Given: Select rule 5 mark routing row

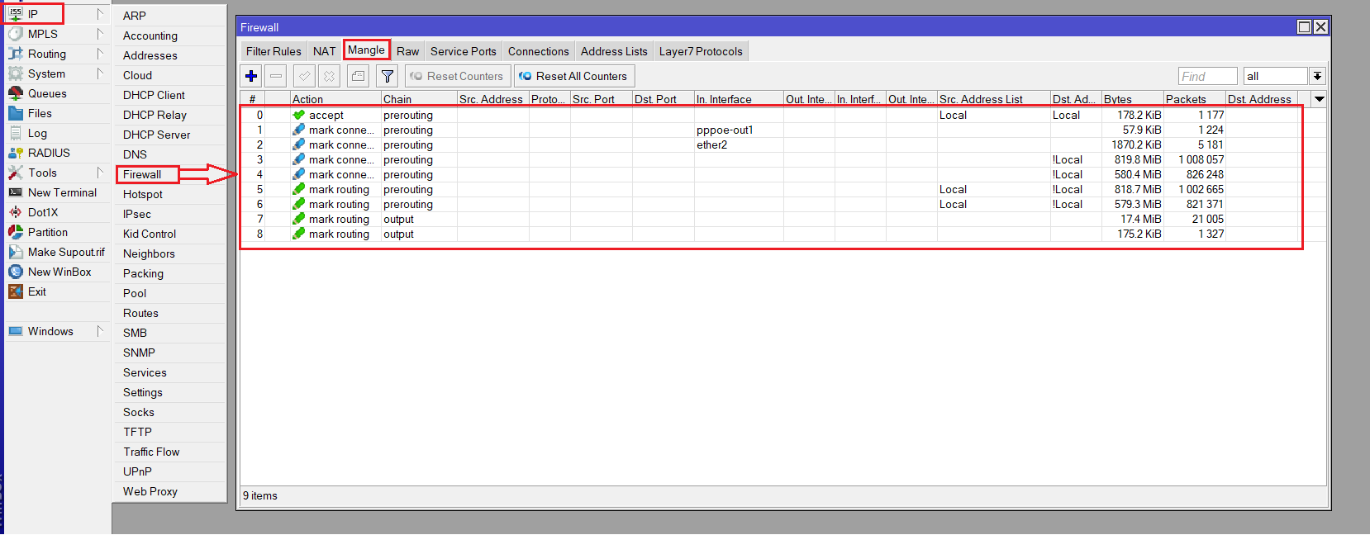Looking at the screenshot, I should pyautogui.click(x=339, y=190).
